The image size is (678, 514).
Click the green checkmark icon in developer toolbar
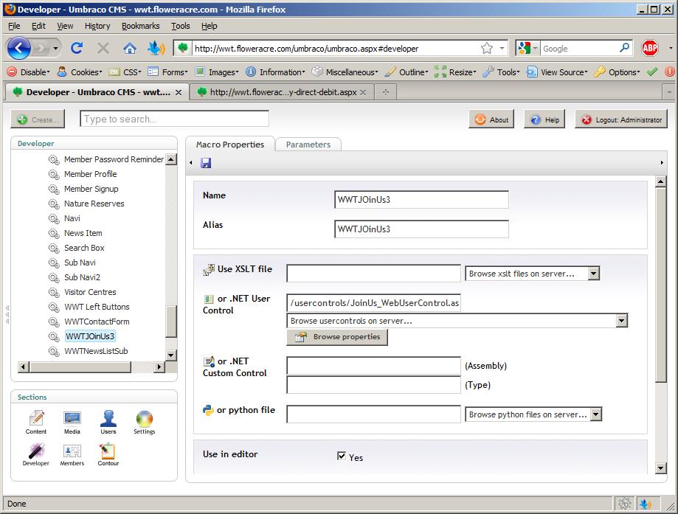click(652, 72)
